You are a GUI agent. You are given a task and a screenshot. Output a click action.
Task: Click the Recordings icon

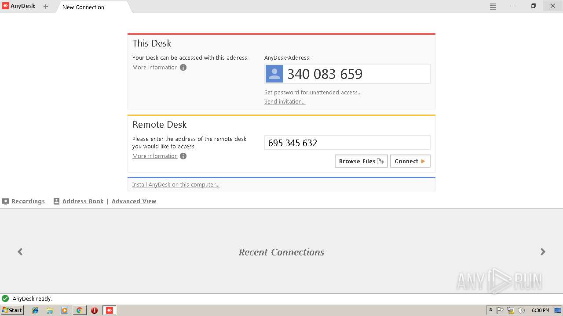6,201
